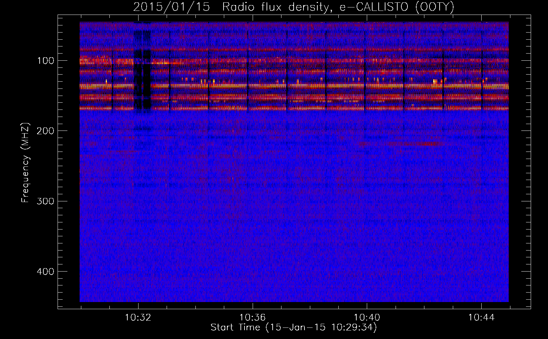This screenshot has width=548, height=339.
Task: Click the Start Time axis caption
Action: [294, 327]
